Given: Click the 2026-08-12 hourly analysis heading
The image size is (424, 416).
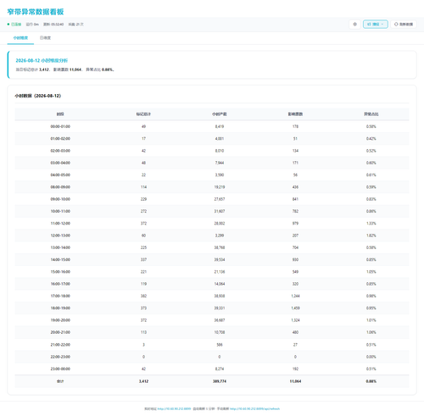Looking at the screenshot, I should click(x=42, y=60).
